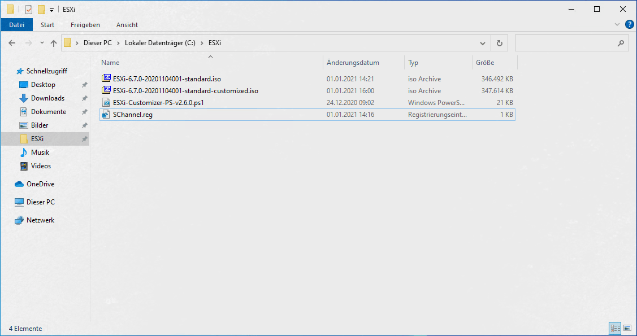Select the ESXi-6.7.0-20201104001-standard-customized.iso file
Screen dimensions: 637x336
185,91
